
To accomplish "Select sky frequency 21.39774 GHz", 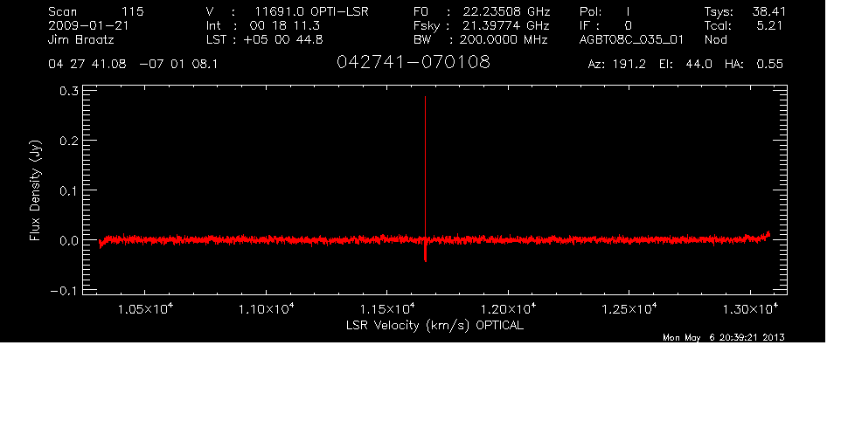I will pos(506,25).
